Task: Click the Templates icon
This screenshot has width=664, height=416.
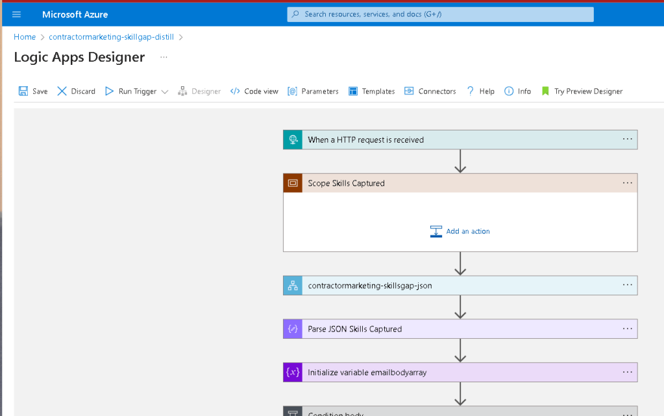Action: (352, 91)
